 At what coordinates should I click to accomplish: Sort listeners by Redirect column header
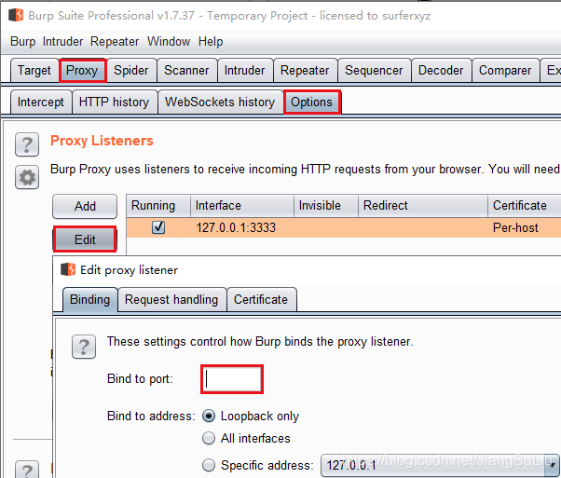click(423, 205)
